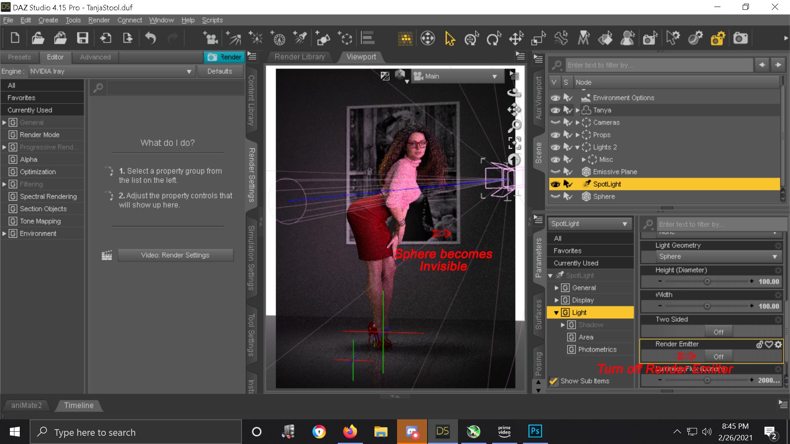Toggle Render Emitter Off switch

(718, 356)
